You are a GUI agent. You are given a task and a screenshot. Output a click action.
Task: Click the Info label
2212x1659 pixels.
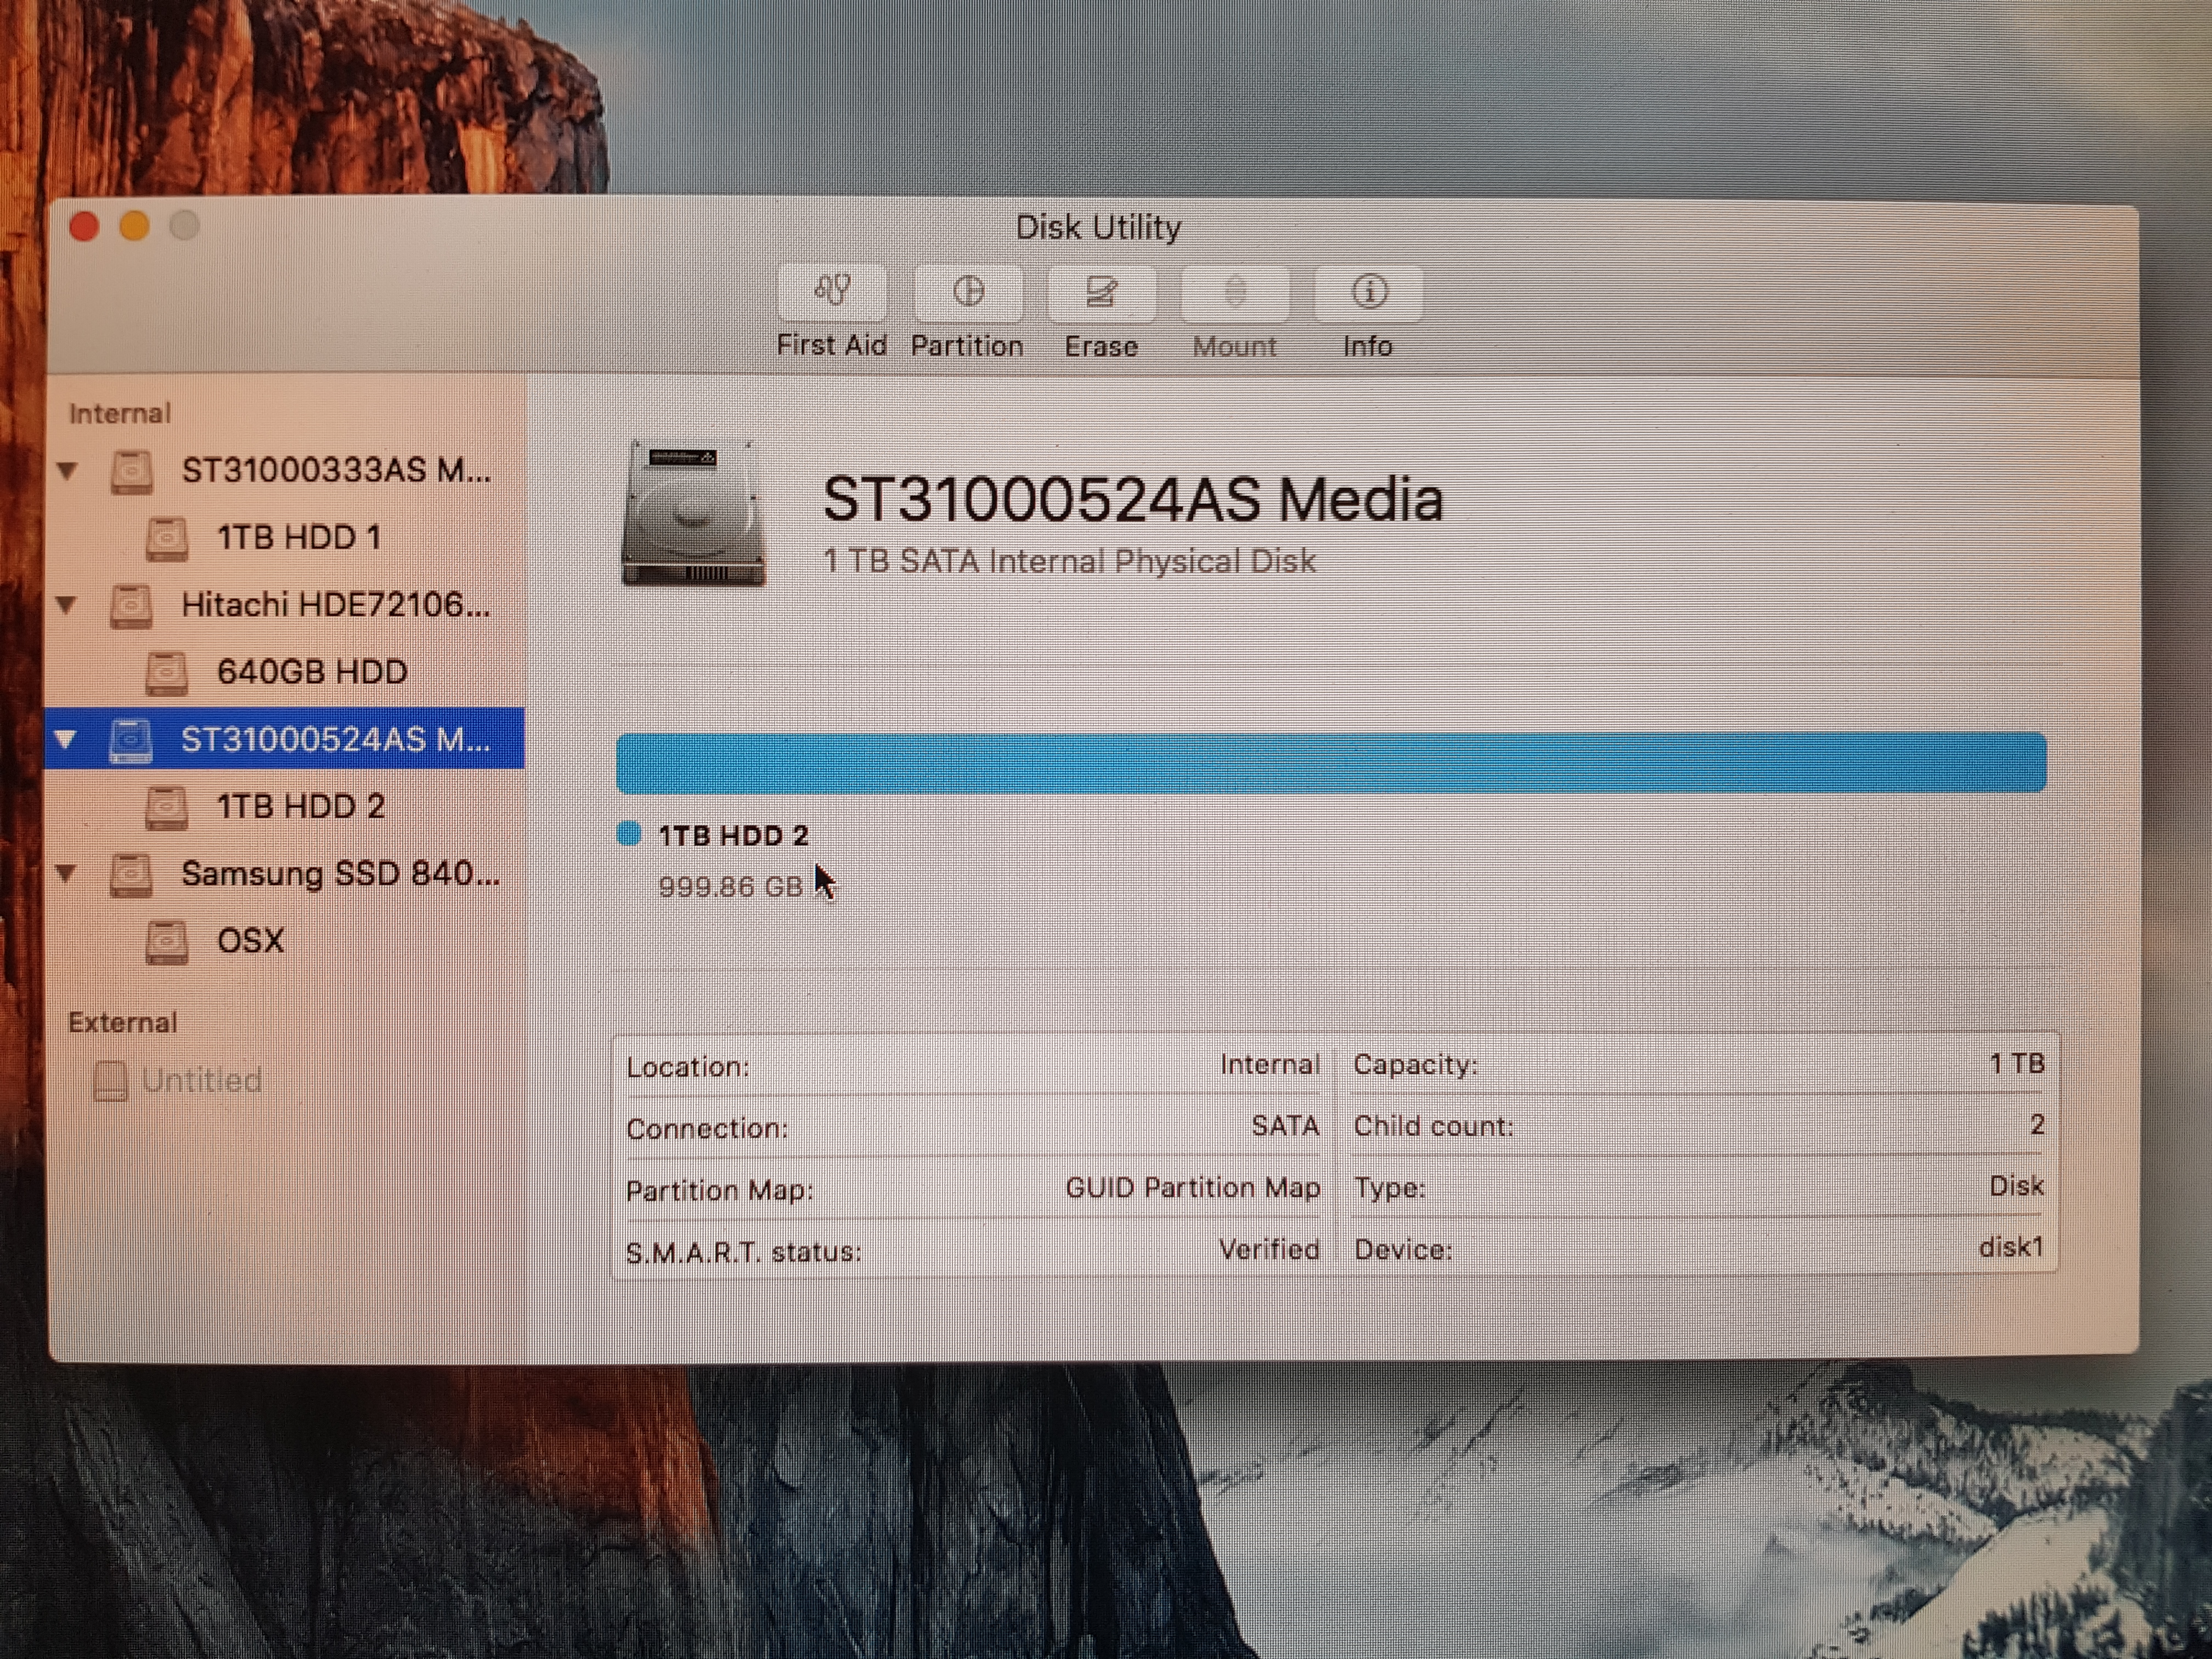coord(1368,346)
